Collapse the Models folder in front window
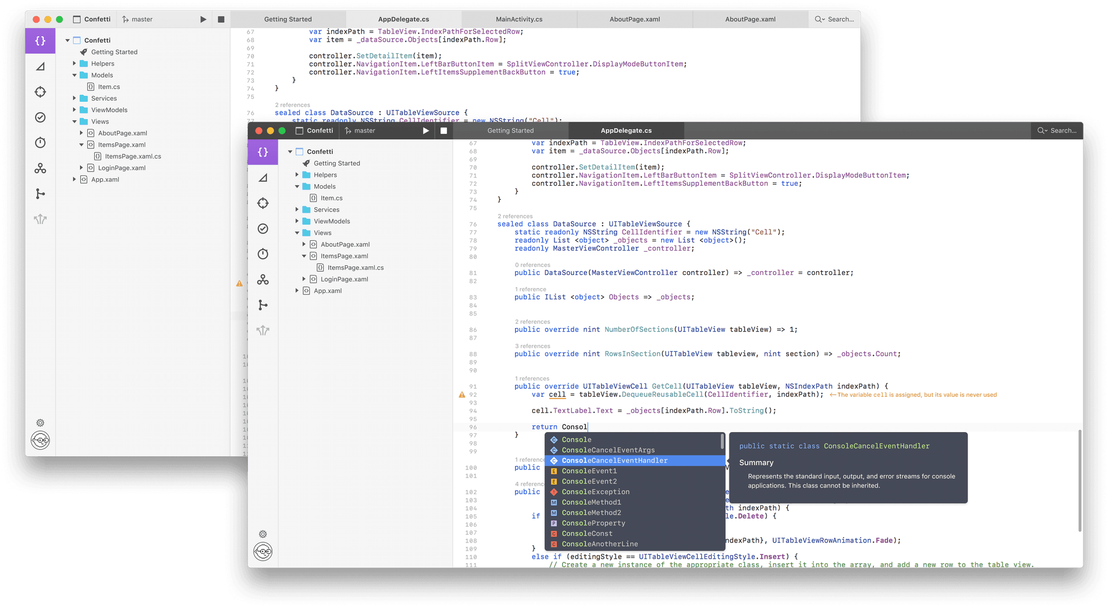Image resolution: width=1109 pixels, height=608 pixels. (297, 186)
